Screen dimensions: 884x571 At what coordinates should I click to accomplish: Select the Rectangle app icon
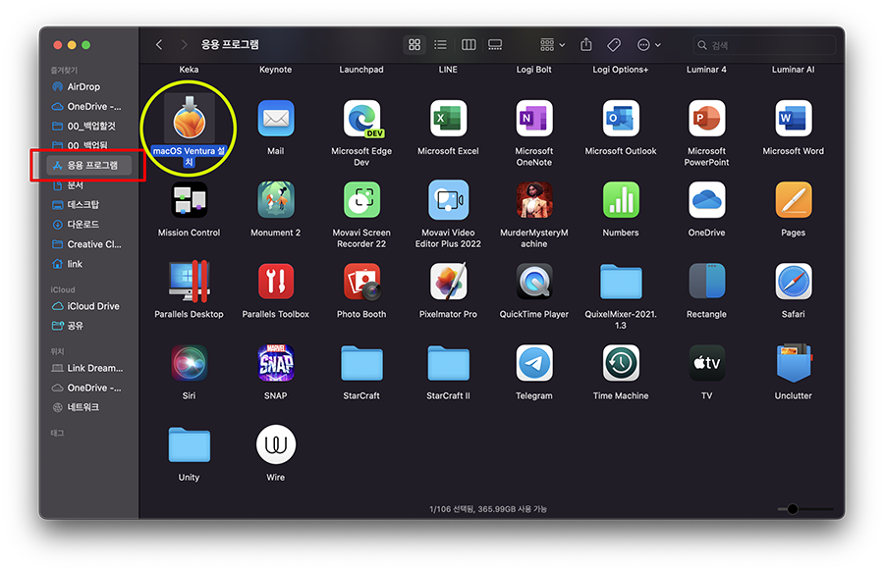point(707,281)
